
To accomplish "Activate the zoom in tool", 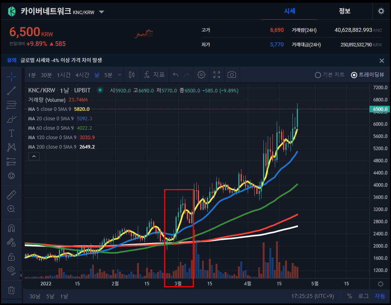I will click(11, 209).
